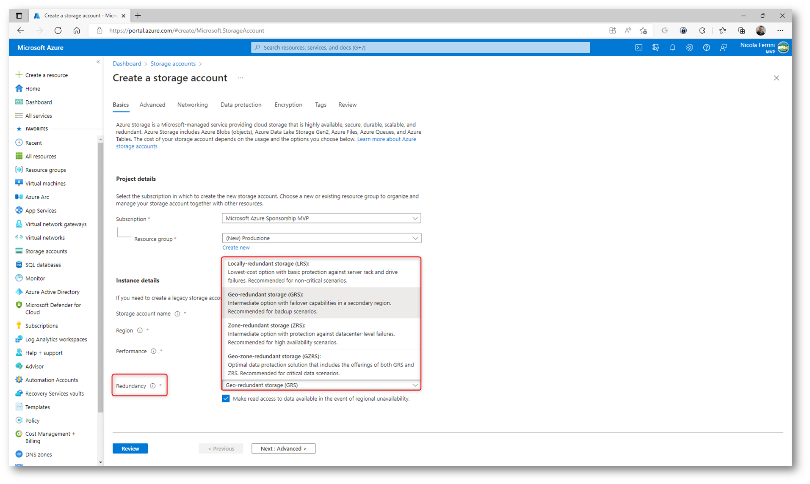This screenshot has height=484, width=810.
Task: Click Create new resource group link
Action: (236, 247)
